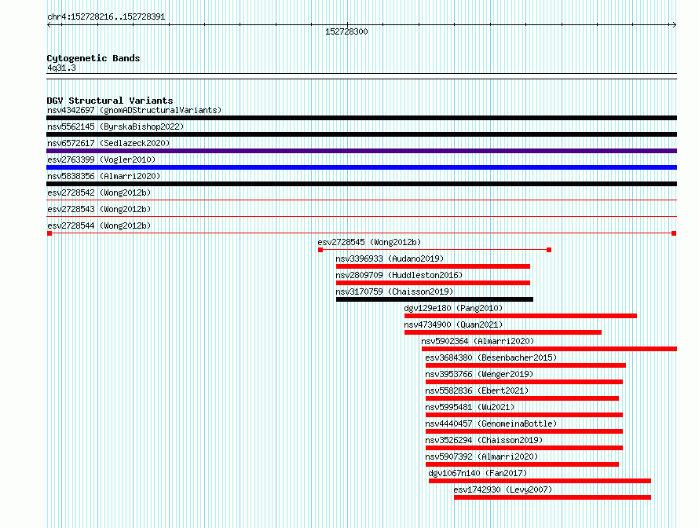The height and width of the screenshot is (528, 699).
Task: Click the DGV Structural Variants track title
Action: click(110, 101)
